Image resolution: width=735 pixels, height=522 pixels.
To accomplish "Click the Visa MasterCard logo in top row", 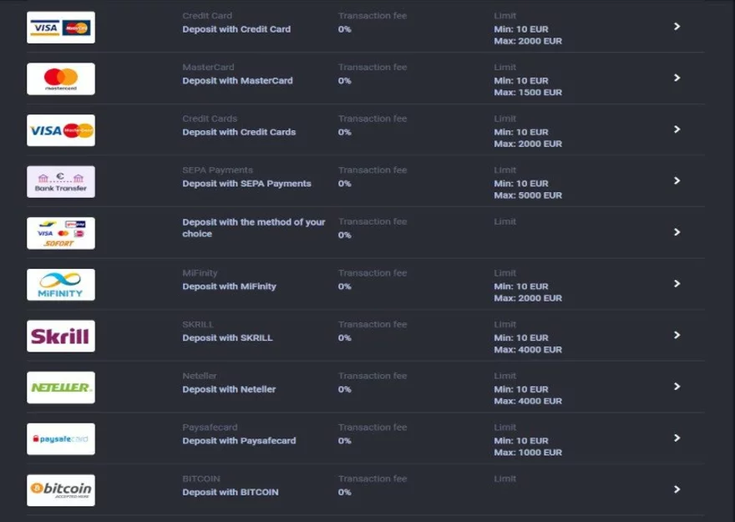I will click(60, 28).
